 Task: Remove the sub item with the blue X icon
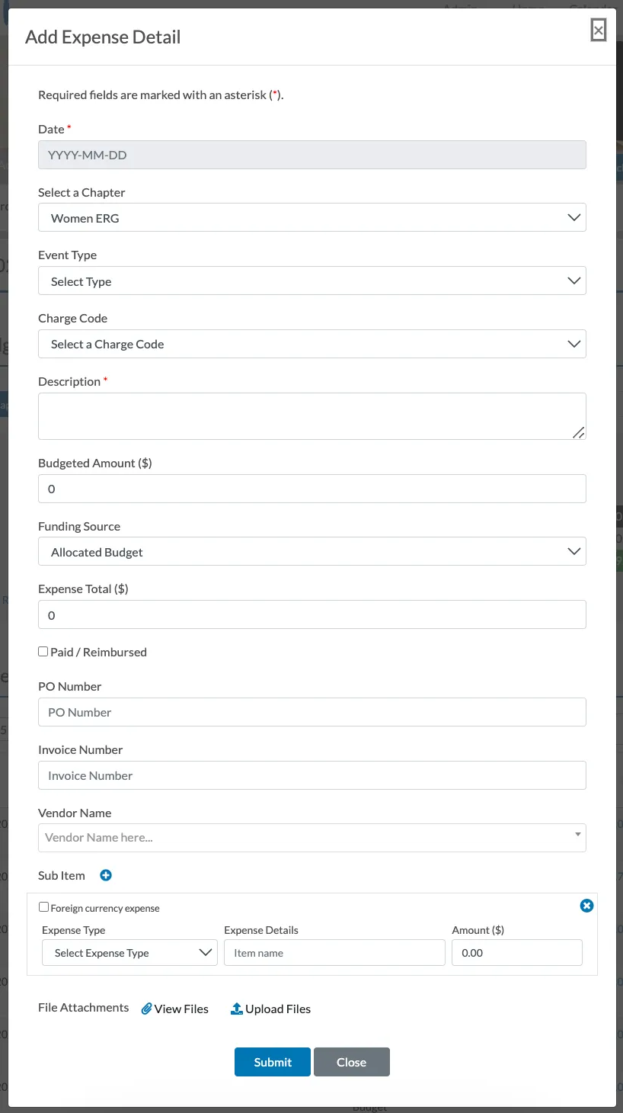586,906
